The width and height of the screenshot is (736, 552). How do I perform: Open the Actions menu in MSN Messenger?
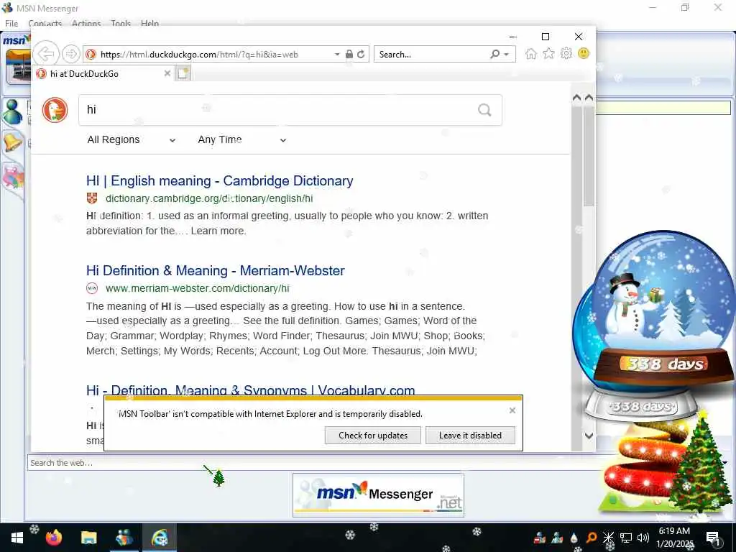86,24
